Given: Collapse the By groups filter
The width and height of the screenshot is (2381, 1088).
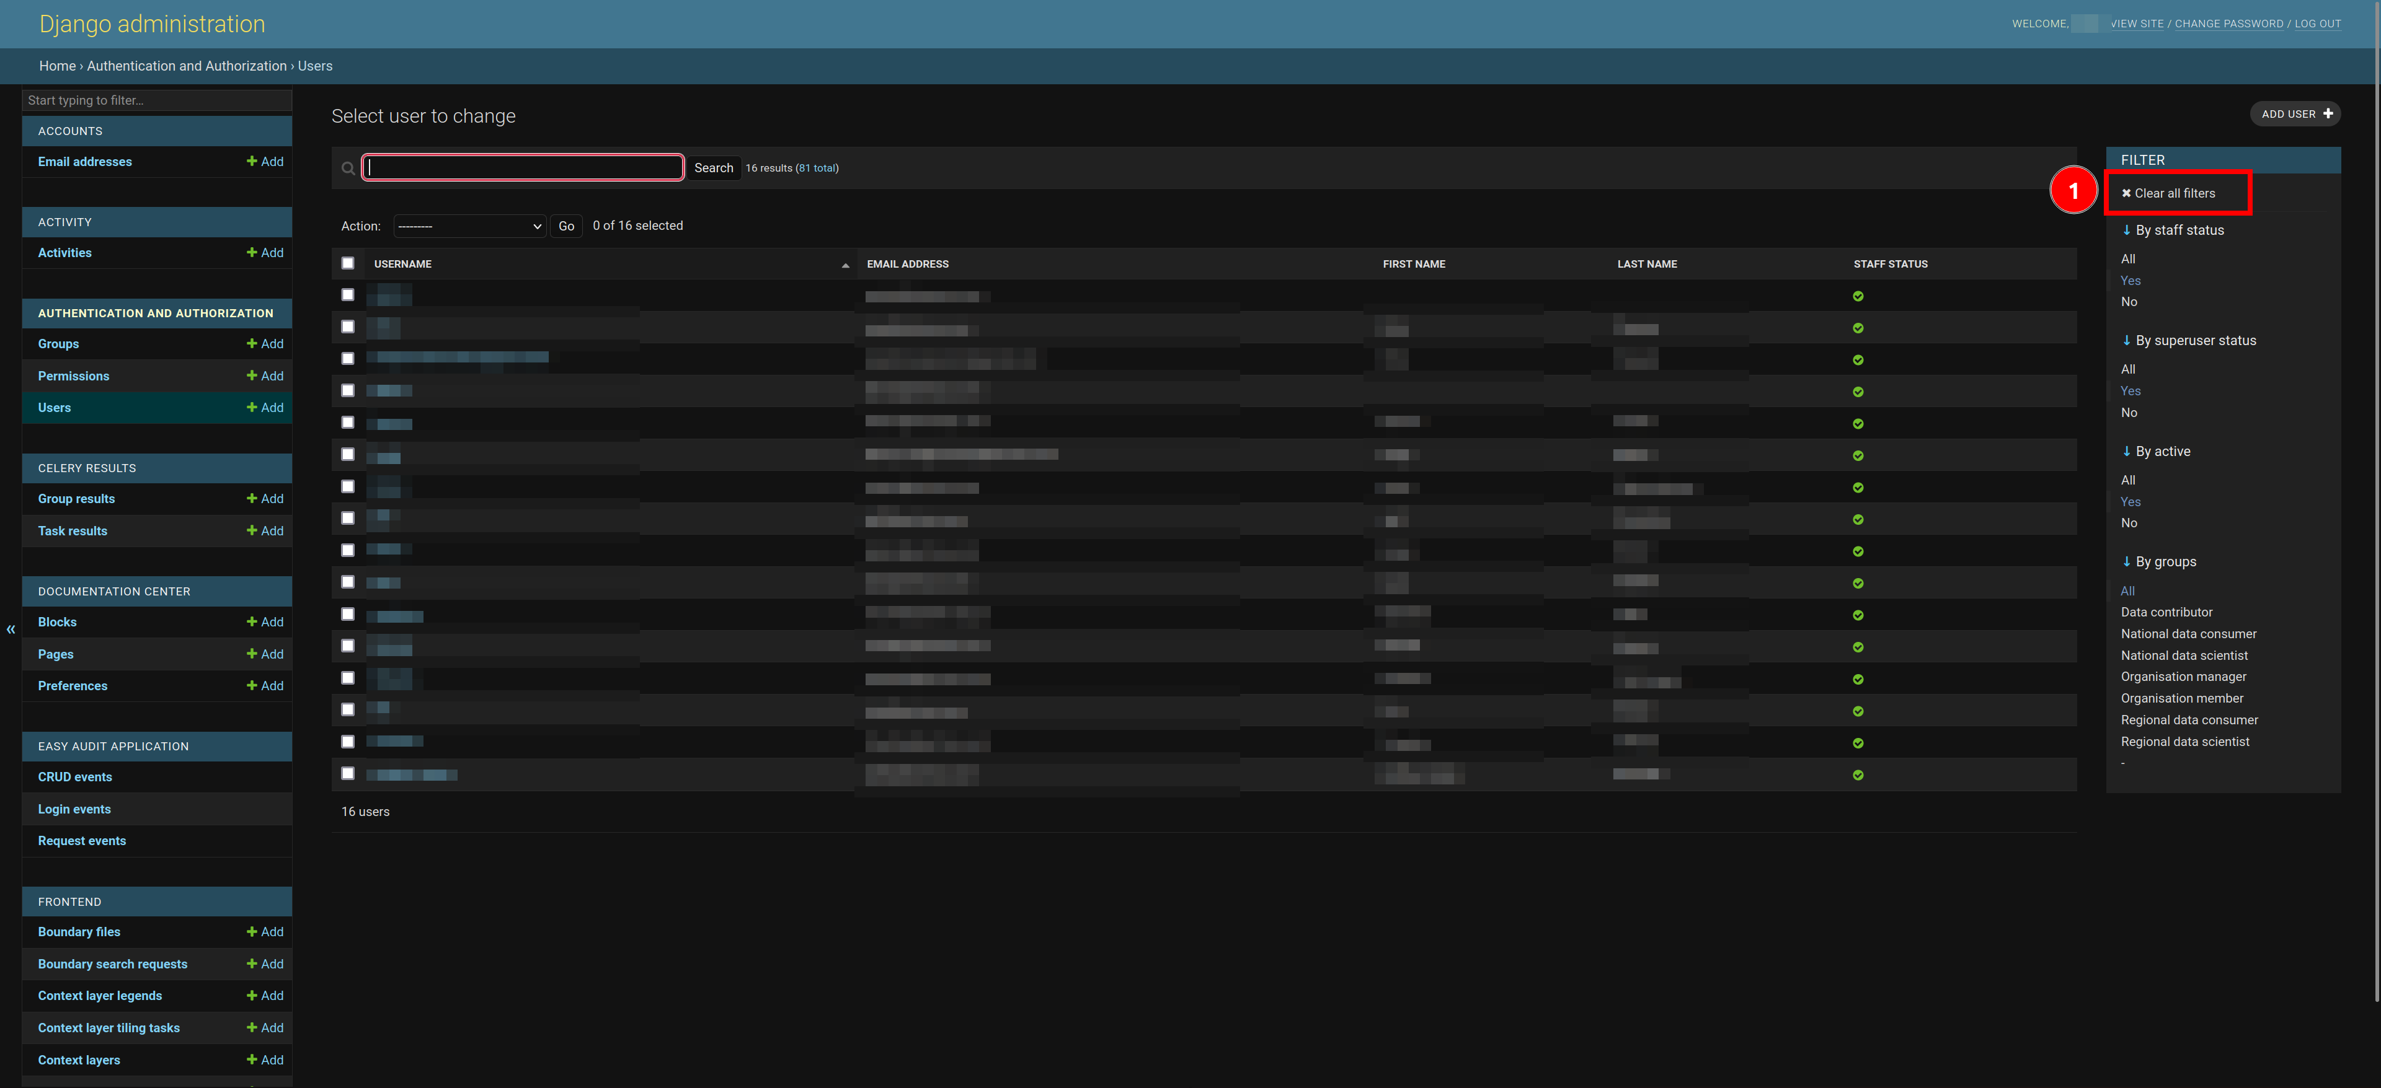Looking at the screenshot, I should click(x=2158, y=561).
